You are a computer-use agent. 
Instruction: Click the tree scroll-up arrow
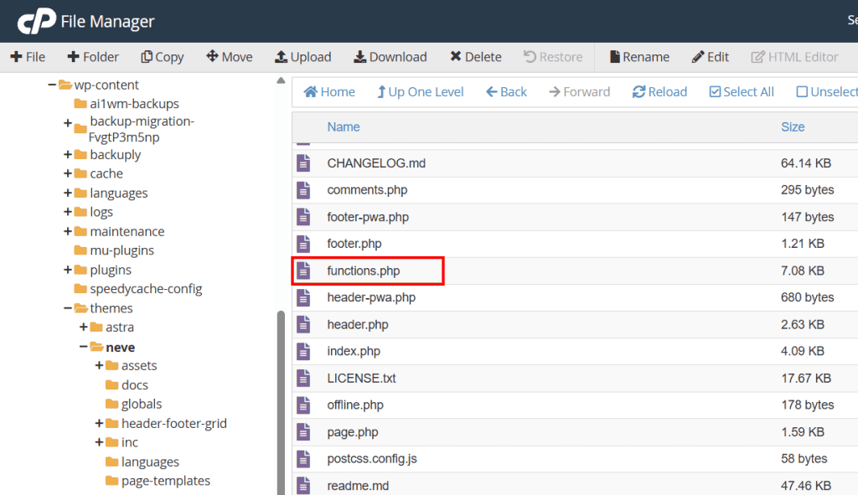(x=282, y=81)
